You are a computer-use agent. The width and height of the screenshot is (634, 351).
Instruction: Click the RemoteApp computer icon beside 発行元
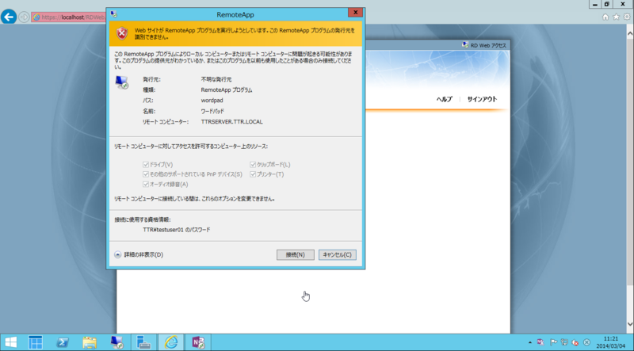pyautogui.click(x=122, y=82)
